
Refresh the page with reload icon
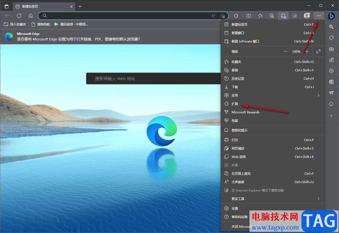tap(19, 16)
